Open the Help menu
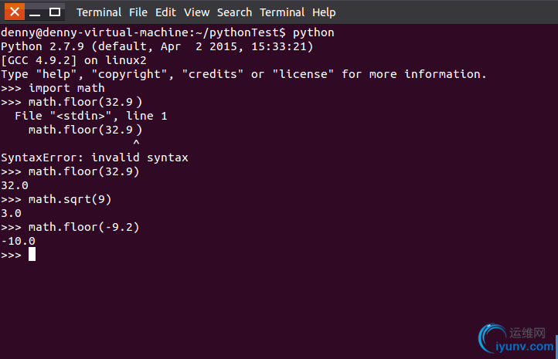558x359 pixels. 324,12
